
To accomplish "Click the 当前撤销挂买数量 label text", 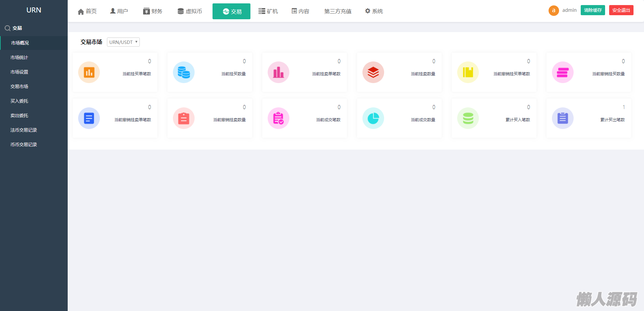I will 608,74.
